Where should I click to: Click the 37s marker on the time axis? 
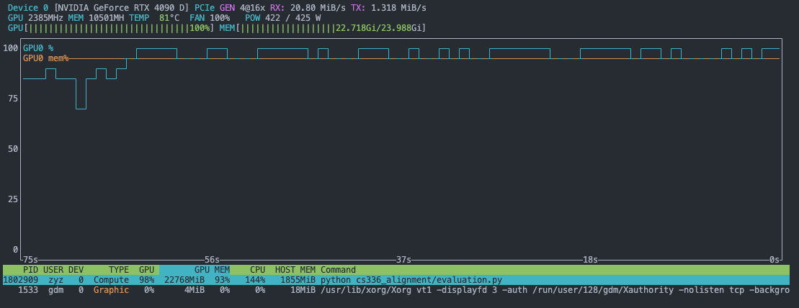coord(403,260)
